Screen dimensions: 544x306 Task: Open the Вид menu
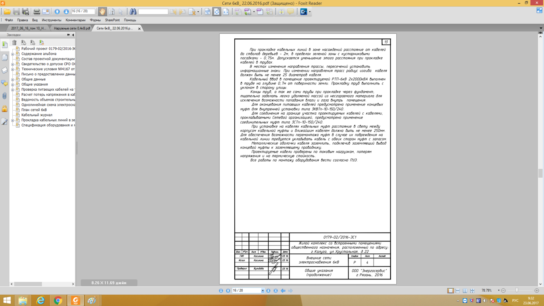point(35,20)
